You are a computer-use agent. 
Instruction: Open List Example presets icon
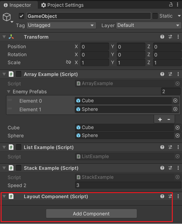point(170,147)
